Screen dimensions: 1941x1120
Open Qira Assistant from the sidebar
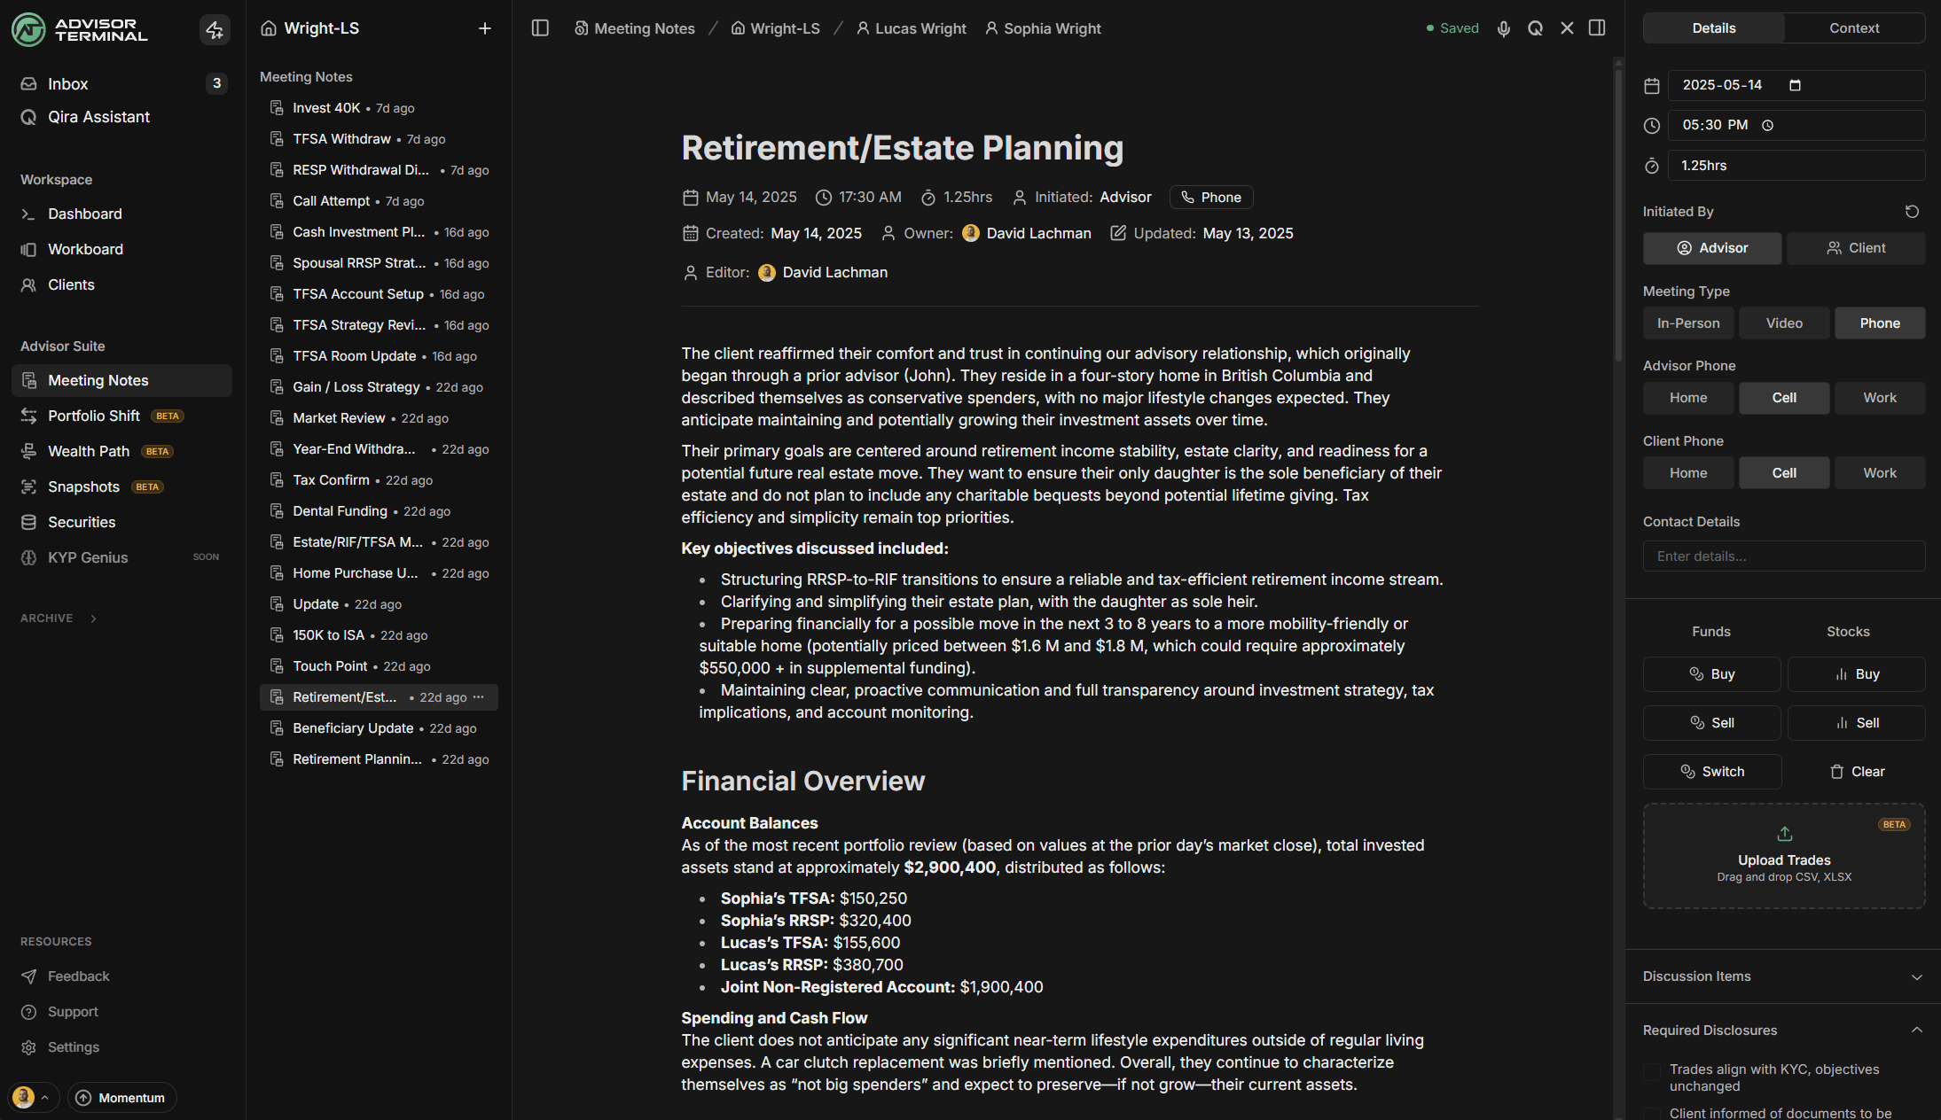click(x=98, y=116)
